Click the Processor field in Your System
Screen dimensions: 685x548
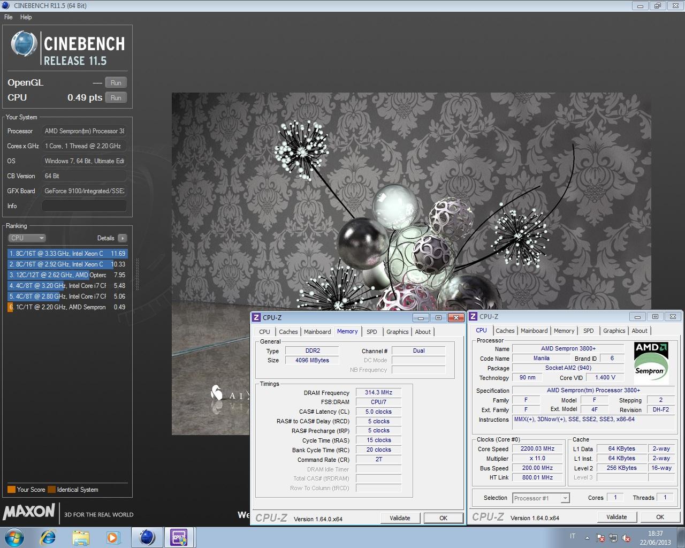[85, 131]
